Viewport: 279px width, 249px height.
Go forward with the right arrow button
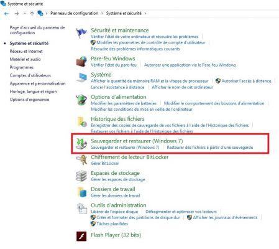17,14
